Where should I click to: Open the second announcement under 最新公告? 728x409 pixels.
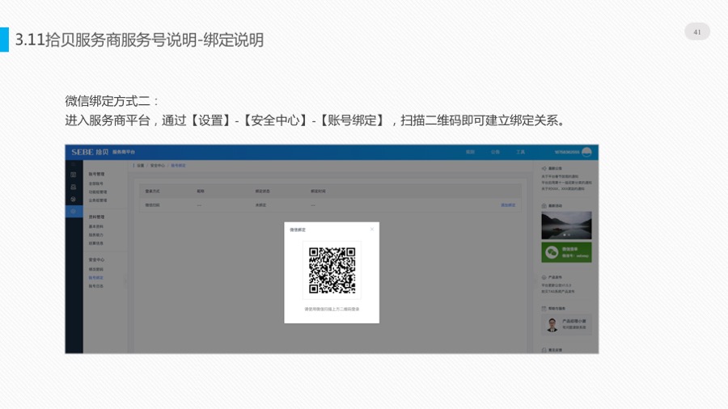tap(566, 183)
